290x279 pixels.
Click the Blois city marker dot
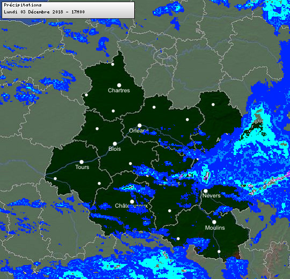[x=115, y=144]
